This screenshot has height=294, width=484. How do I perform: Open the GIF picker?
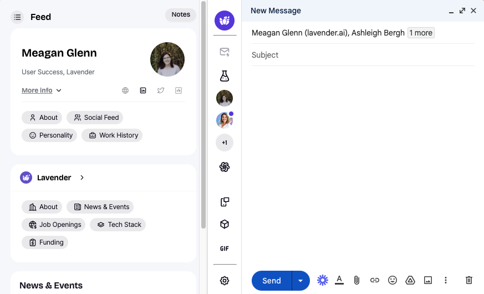(x=225, y=249)
